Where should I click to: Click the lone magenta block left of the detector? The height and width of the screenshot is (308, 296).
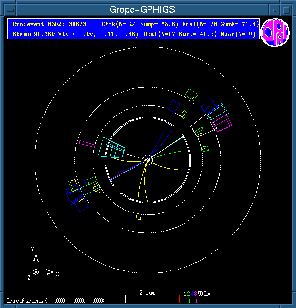tap(87, 144)
